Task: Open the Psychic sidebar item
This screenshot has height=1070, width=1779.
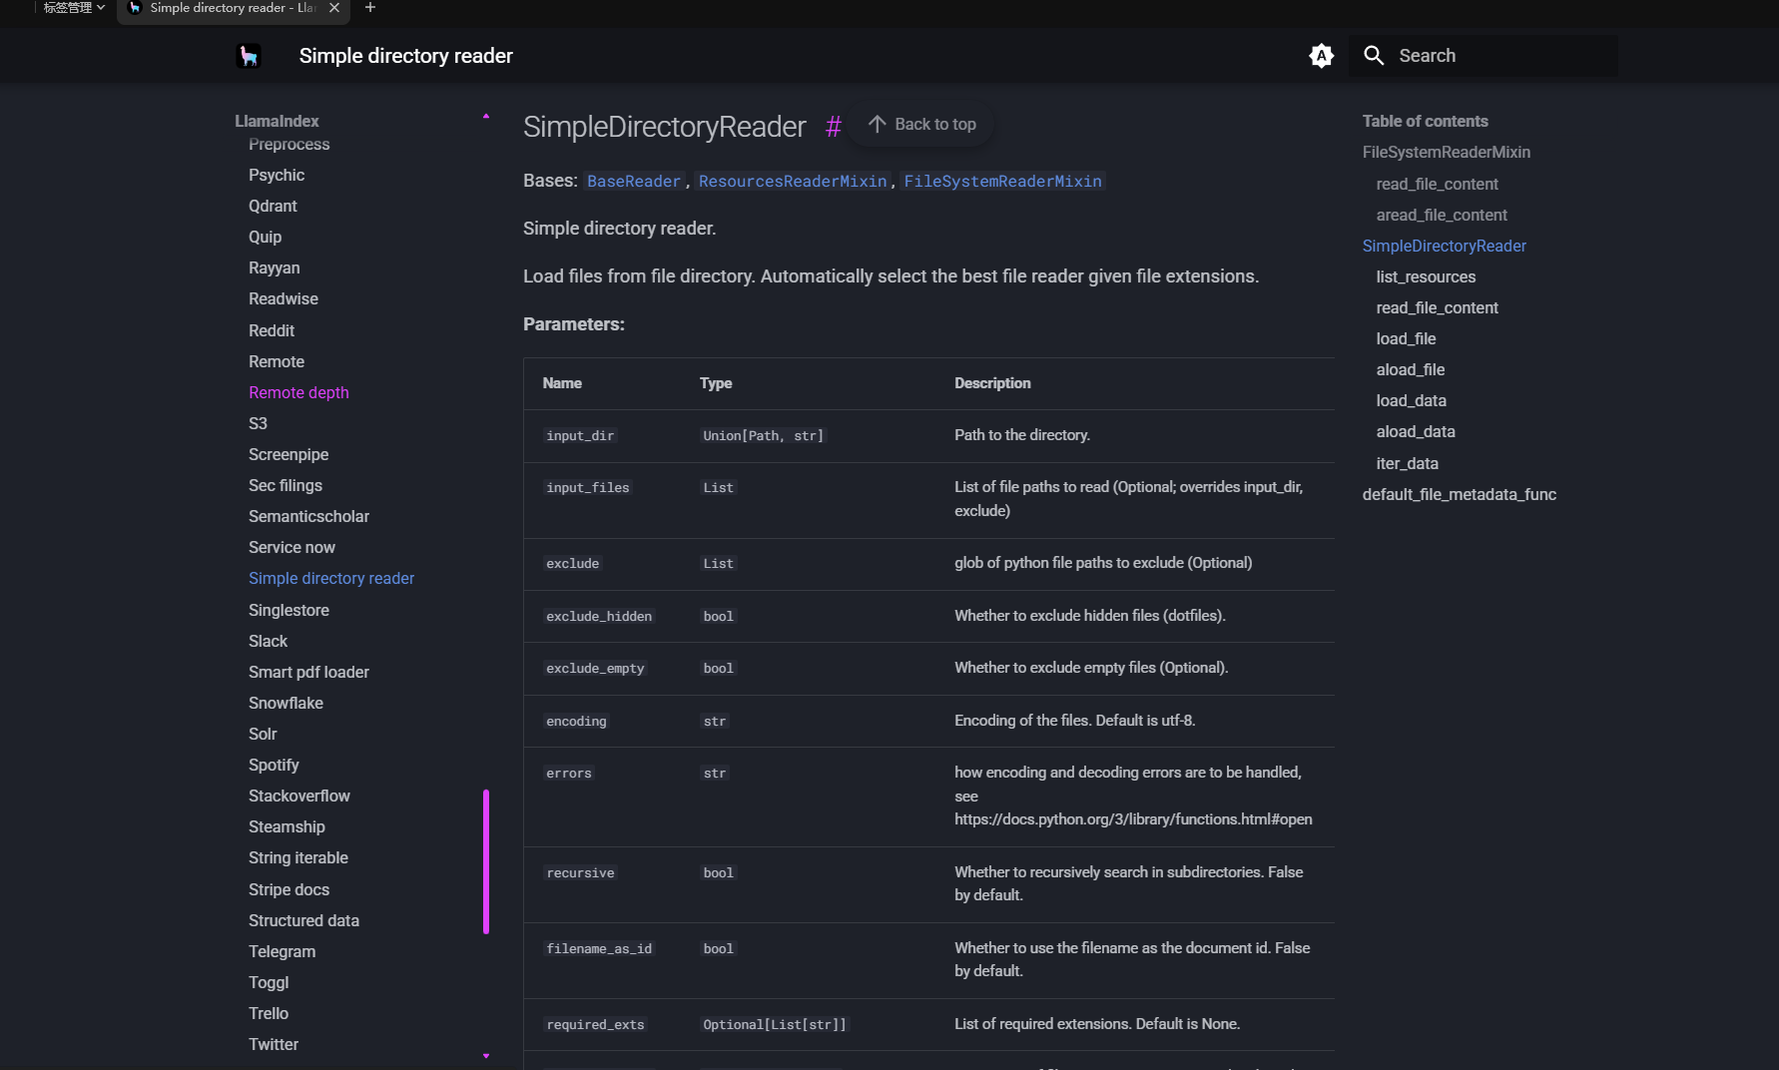Action: (277, 175)
